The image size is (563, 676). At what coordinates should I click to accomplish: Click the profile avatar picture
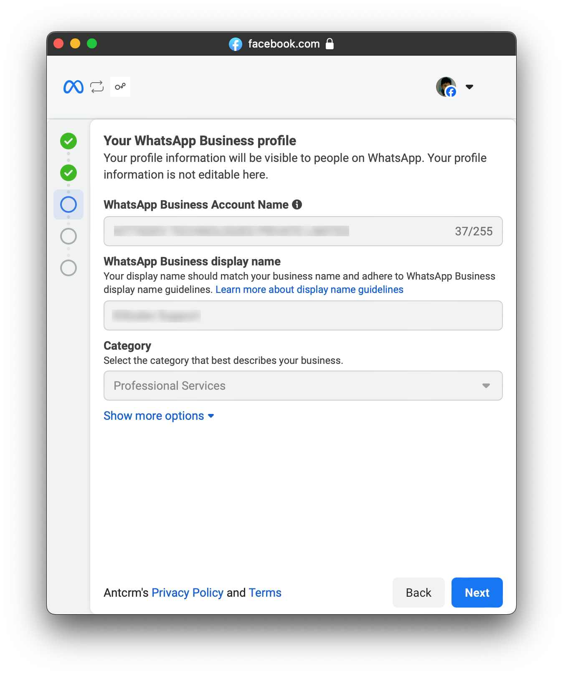pyautogui.click(x=446, y=87)
